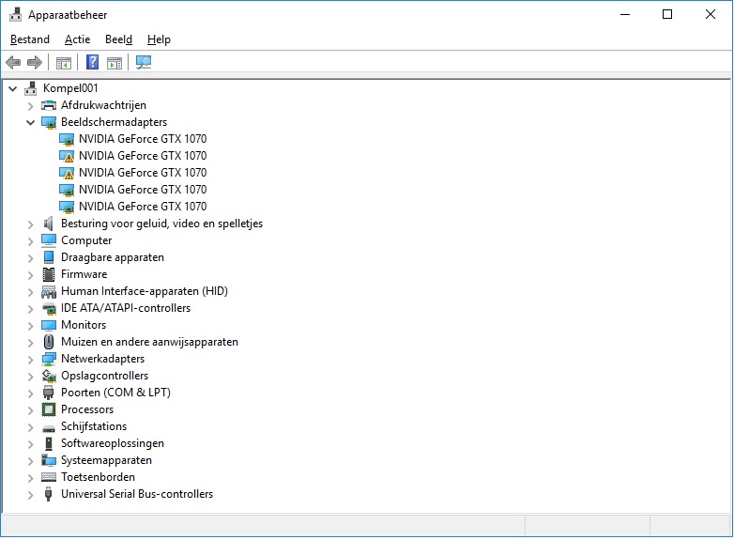This screenshot has height=540, width=734.
Task: Click the scan for hardware changes icon
Action: pyautogui.click(x=144, y=63)
